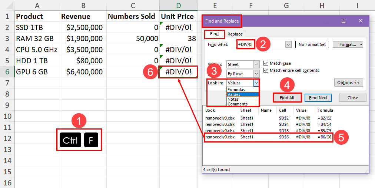Select the CPU 5.0 GHz cell
Image resolution: width=375 pixels, height=188 pixels.
[x=37, y=50]
